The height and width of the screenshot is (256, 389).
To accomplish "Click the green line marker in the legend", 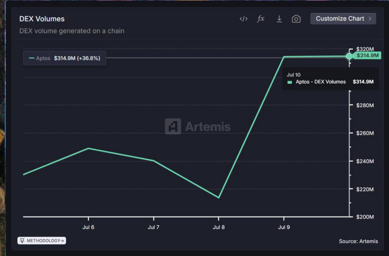I will click(32, 58).
